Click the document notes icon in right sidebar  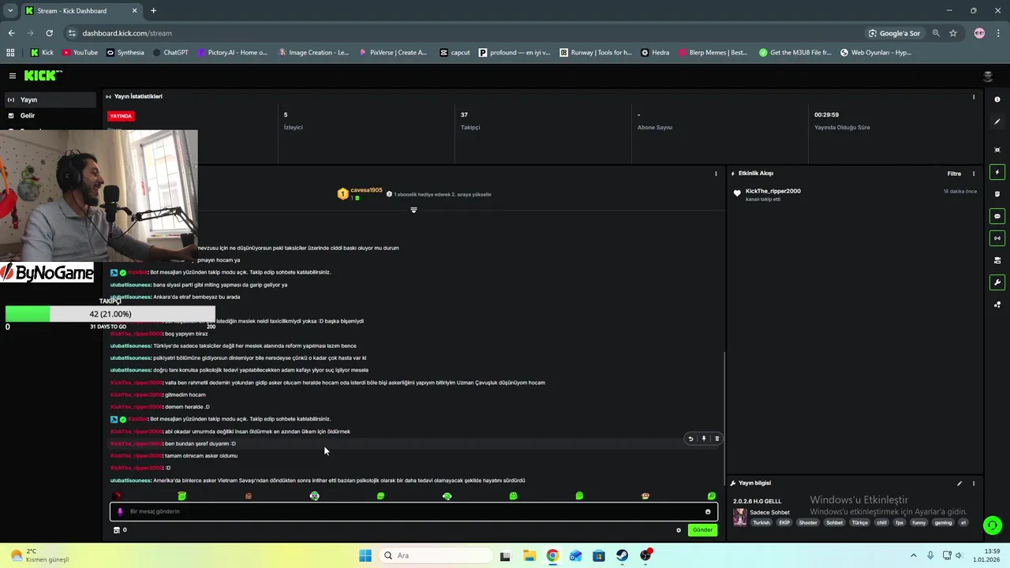(997, 194)
